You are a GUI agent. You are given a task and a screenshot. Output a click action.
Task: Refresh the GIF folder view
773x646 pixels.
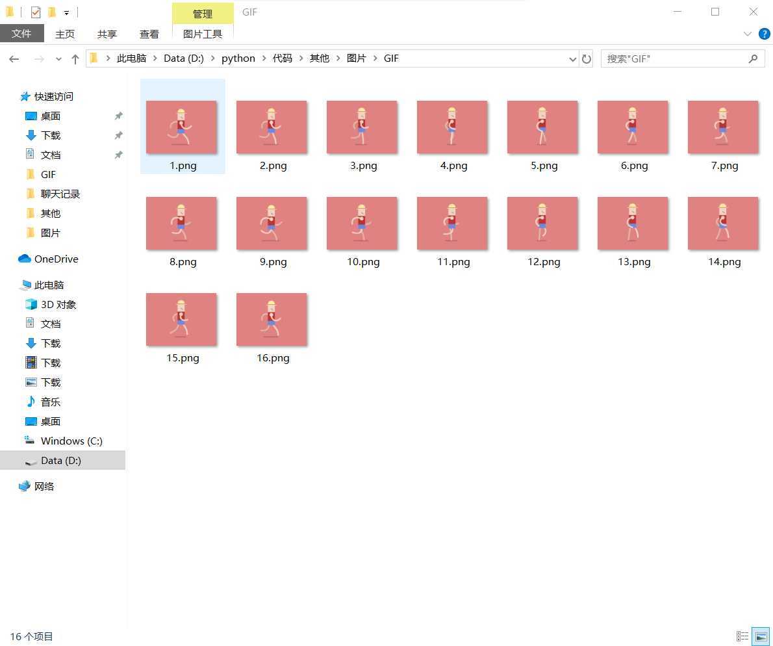point(586,58)
